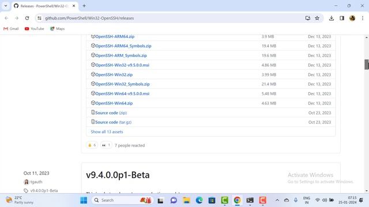Click microphone tray icon
The width and height of the screenshot is (369, 207).
pyautogui.click(x=296, y=200)
